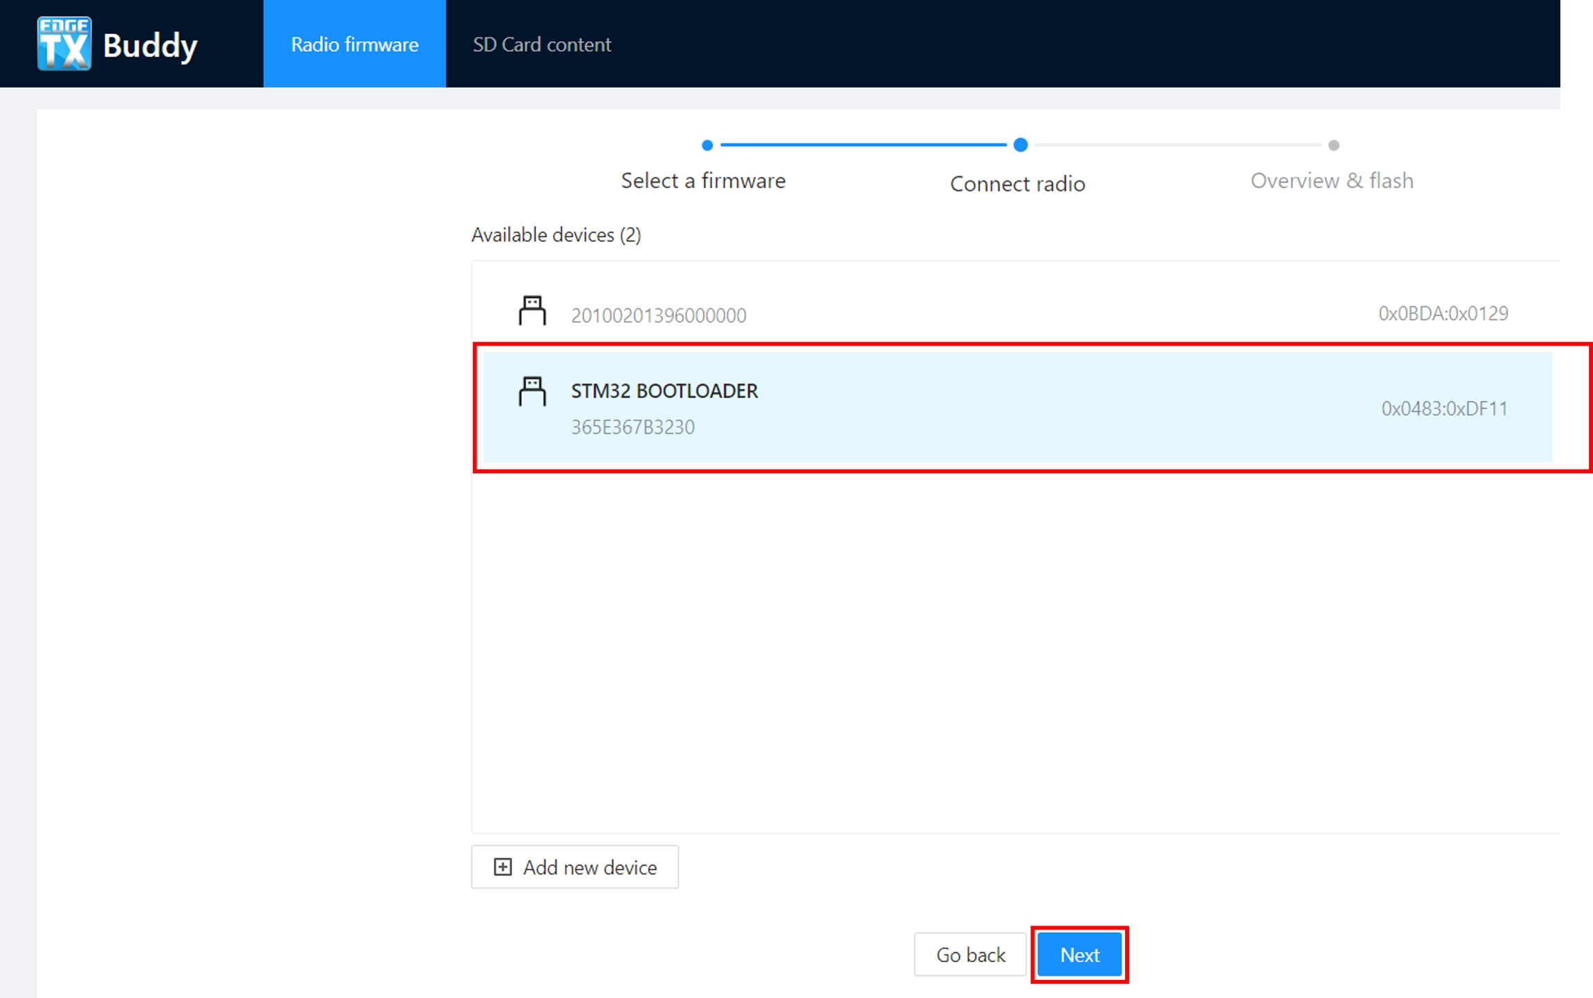This screenshot has width=1593, height=998.
Task: Go to the Select a firmware step label
Action: 703,180
